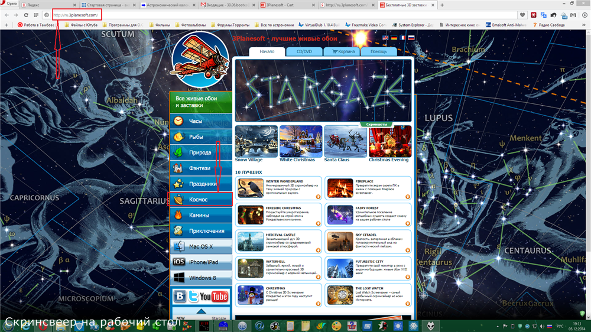Switch site language via the British flag
The width and height of the screenshot is (591, 332).
coord(385,38)
